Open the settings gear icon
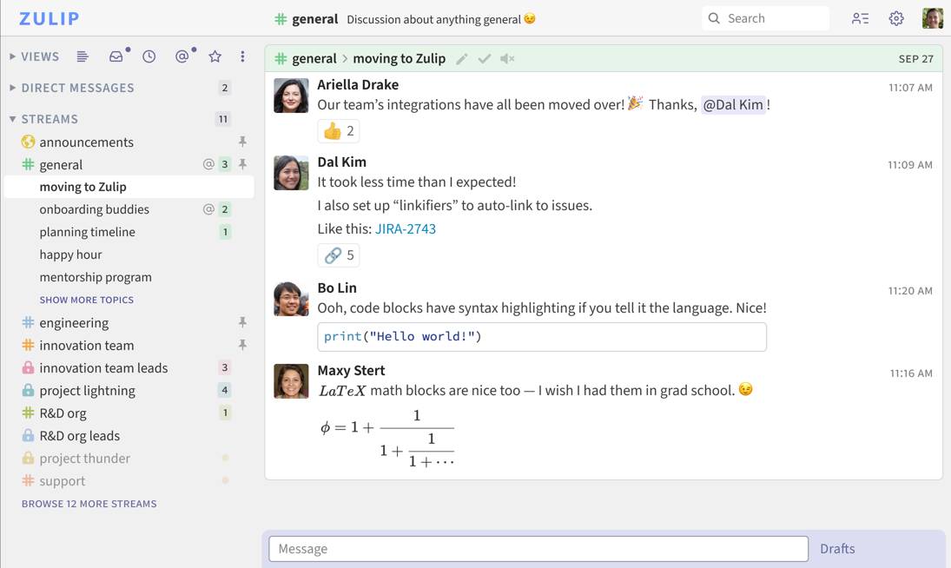 point(896,17)
